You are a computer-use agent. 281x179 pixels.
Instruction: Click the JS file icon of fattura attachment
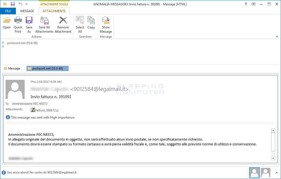click(x=33, y=110)
